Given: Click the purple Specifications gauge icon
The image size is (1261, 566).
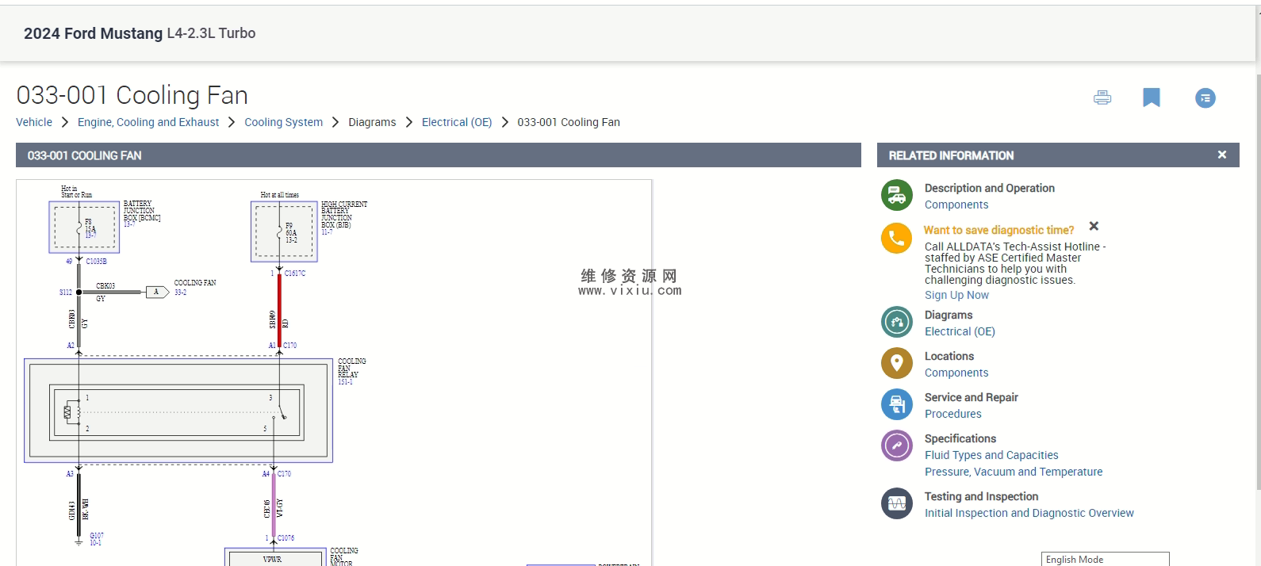Looking at the screenshot, I should [897, 446].
